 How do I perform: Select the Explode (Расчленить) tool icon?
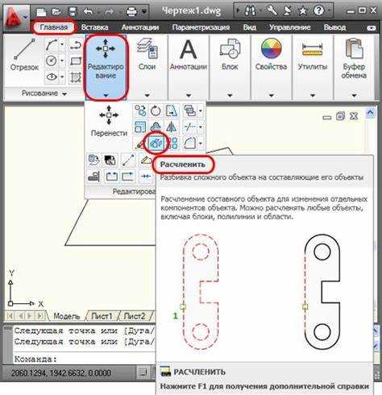pos(156,143)
